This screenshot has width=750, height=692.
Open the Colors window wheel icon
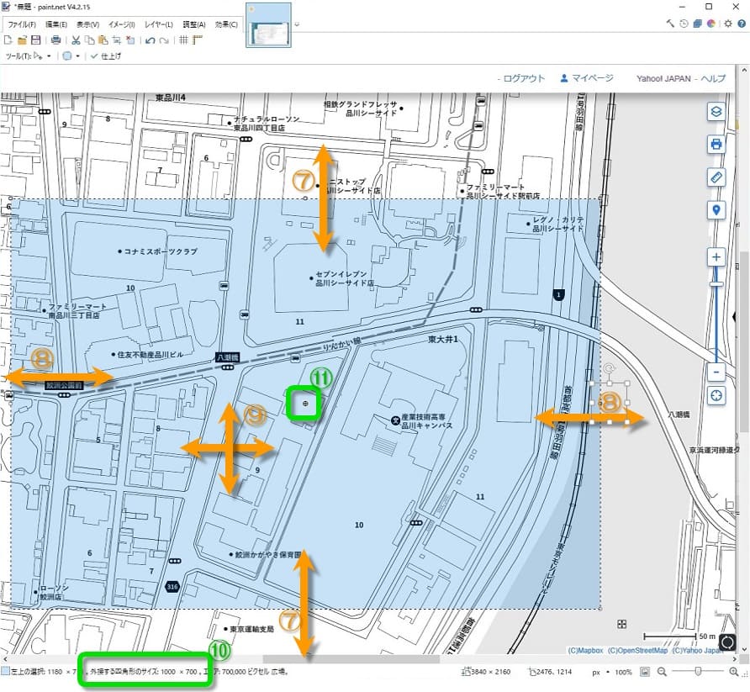[710, 24]
